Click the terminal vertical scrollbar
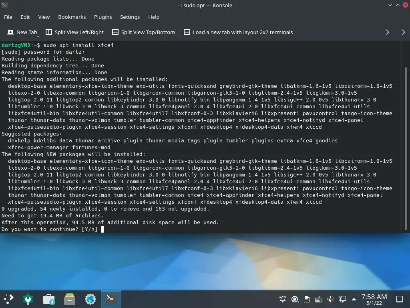This screenshot has width=410, height=308. (406, 149)
